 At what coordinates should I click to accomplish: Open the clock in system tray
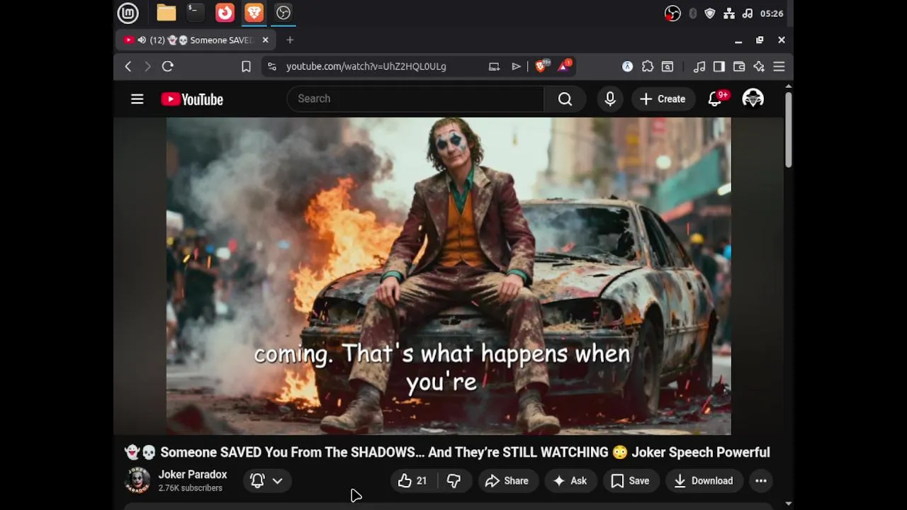[x=772, y=13]
